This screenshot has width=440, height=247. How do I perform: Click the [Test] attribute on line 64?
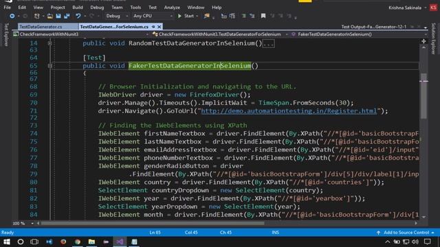94,58
